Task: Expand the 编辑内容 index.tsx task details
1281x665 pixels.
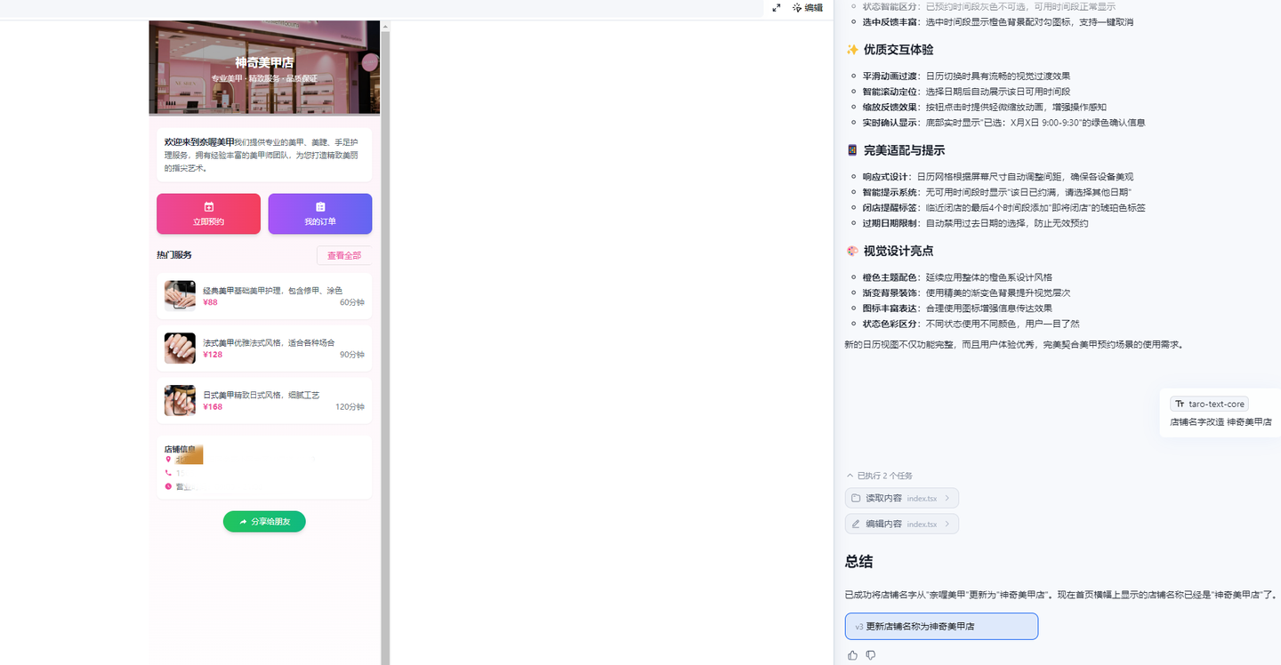Action: pos(947,524)
